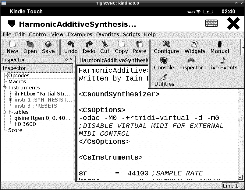Select f 0 3600 tree item

click(25, 124)
